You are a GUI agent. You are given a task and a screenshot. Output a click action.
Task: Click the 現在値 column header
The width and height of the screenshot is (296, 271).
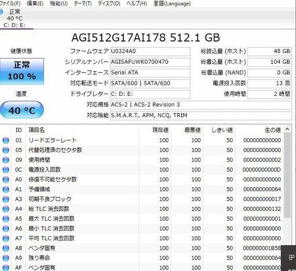155,130
